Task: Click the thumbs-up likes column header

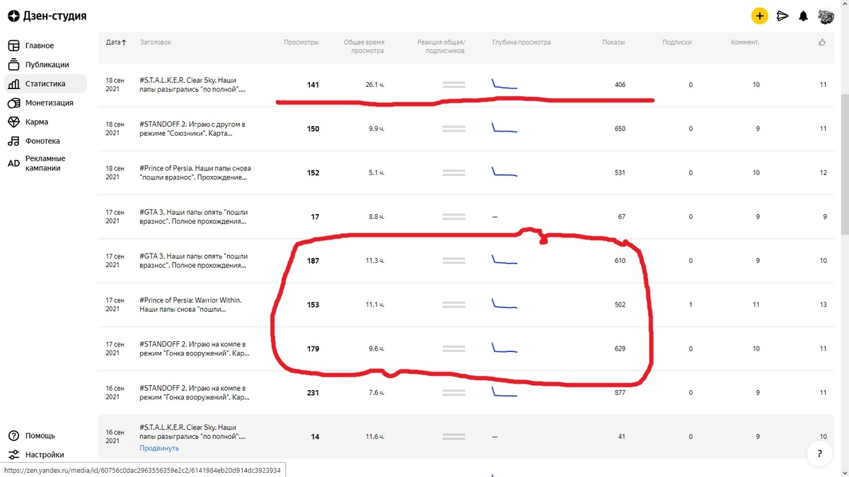Action: point(822,42)
